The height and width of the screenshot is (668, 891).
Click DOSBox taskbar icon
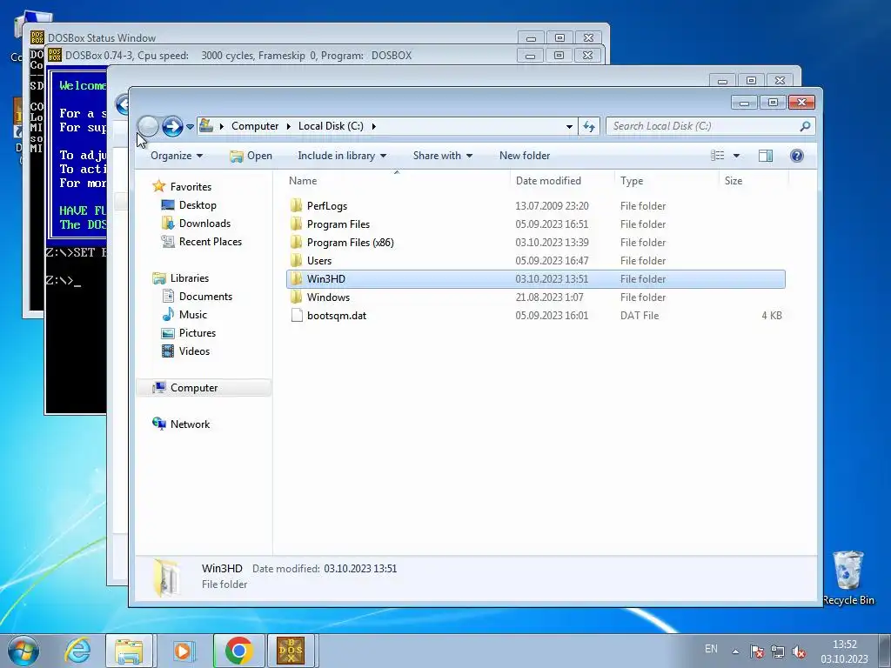pos(291,651)
